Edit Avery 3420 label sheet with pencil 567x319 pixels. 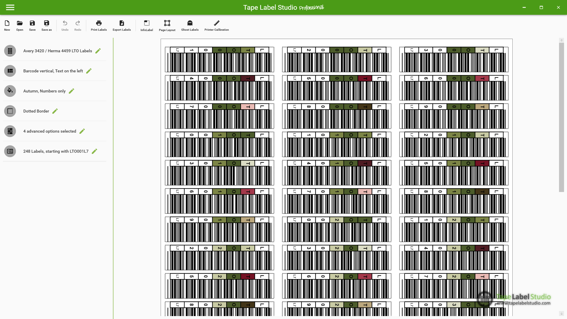pos(98,51)
